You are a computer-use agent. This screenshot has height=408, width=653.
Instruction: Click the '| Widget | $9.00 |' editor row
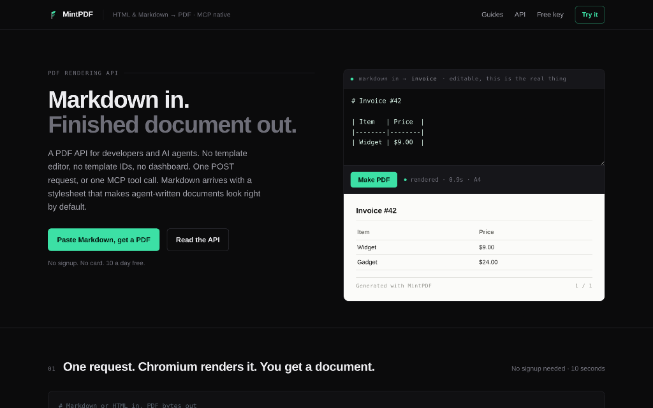click(x=388, y=142)
